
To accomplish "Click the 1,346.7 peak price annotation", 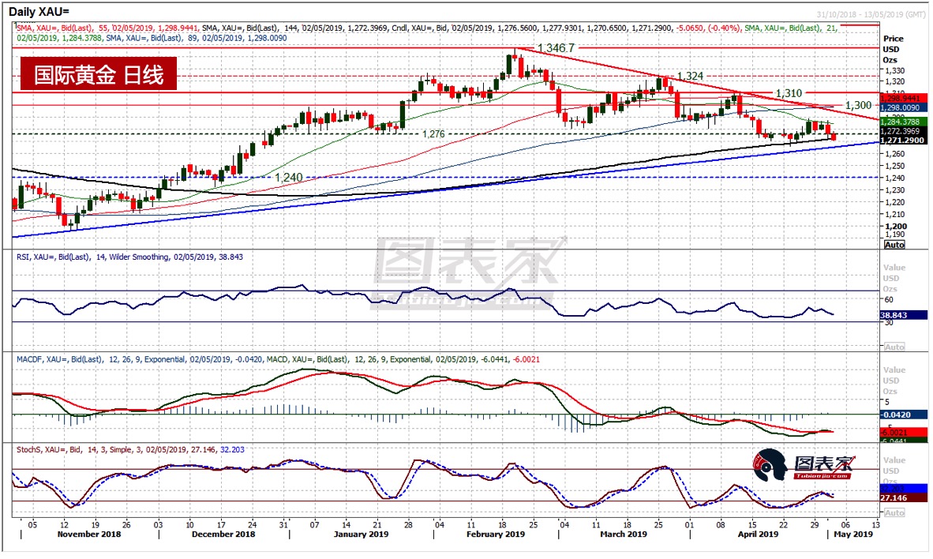I will pyautogui.click(x=560, y=48).
